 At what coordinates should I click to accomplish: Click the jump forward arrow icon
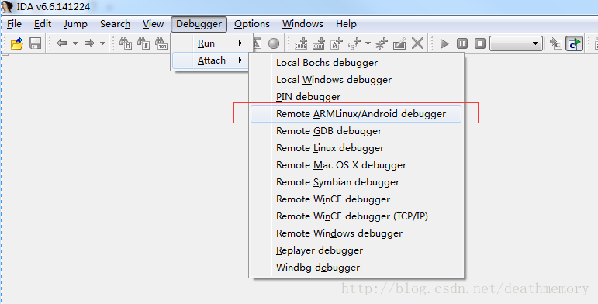(89, 43)
